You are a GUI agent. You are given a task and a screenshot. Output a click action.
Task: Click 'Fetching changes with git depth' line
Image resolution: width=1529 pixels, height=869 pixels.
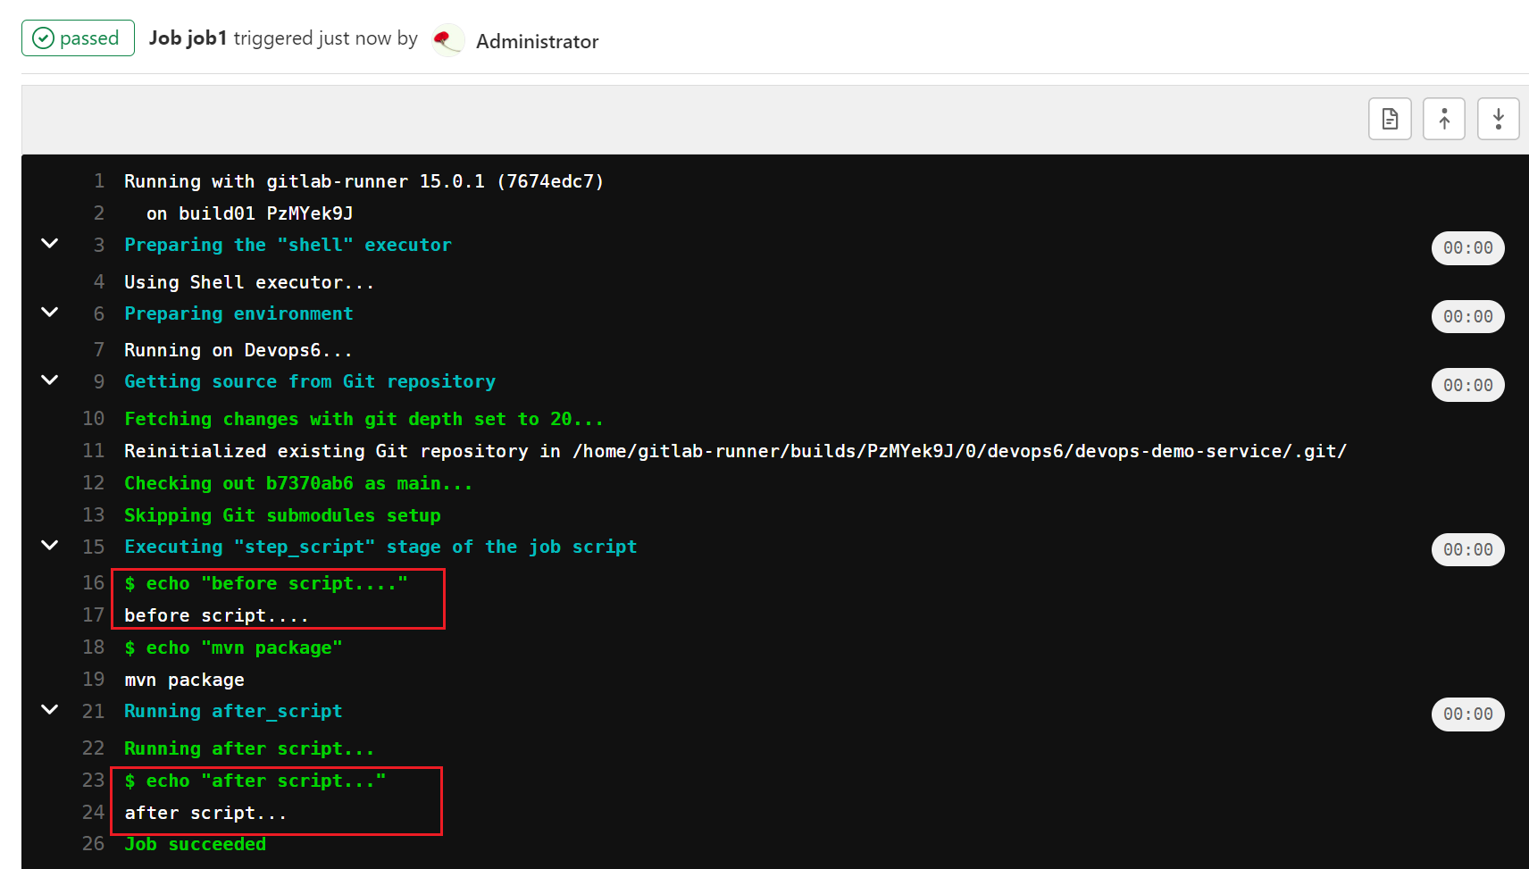[364, 419]
